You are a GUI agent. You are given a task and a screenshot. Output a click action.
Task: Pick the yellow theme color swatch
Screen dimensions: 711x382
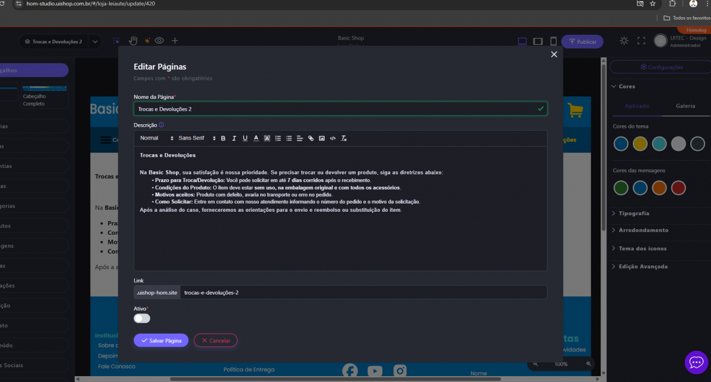[640, 143]
